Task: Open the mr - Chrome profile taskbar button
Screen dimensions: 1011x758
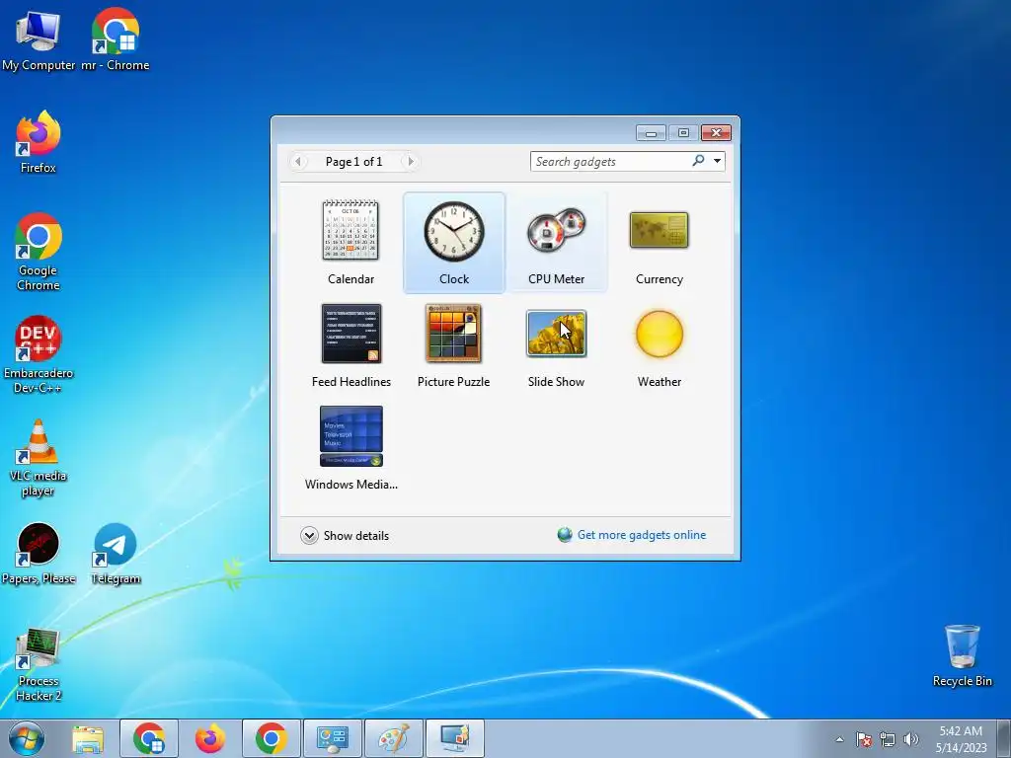Action: 149,738
